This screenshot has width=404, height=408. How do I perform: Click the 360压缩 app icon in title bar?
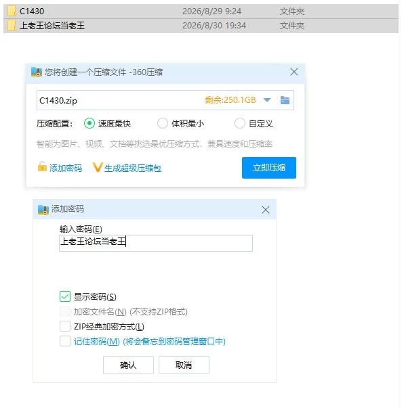[37, 72]
